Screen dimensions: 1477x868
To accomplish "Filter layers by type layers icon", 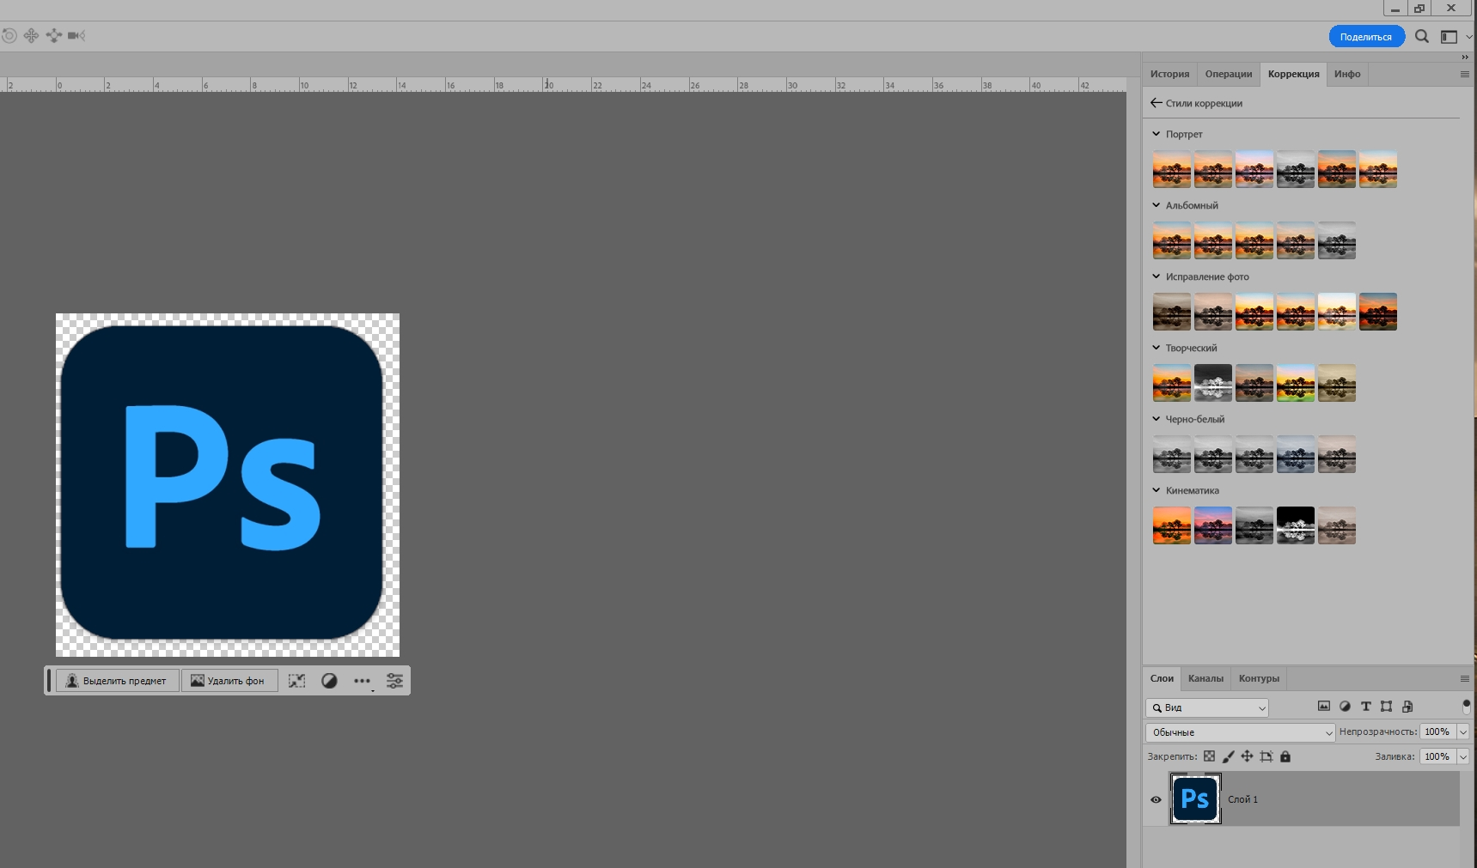I will pos(1365,707).
